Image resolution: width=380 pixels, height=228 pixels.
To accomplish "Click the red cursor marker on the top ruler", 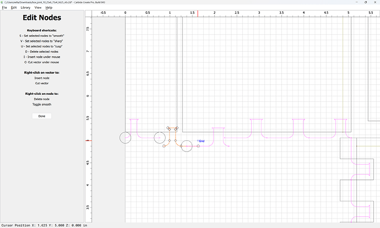I will coord(198,14).
